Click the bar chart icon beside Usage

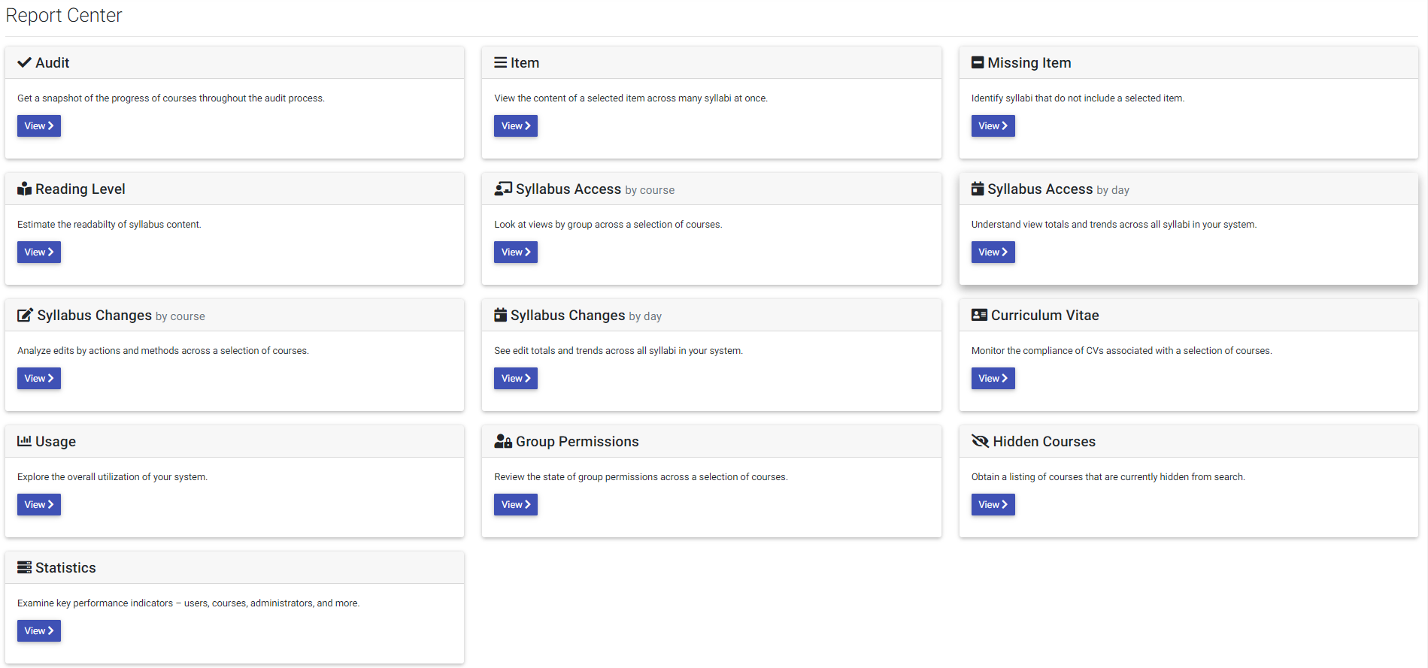pos(24,441)
